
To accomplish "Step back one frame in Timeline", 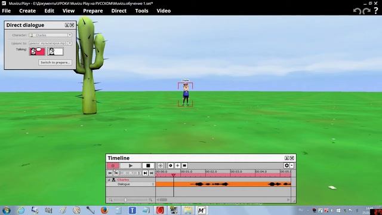I will coord(116,173).
